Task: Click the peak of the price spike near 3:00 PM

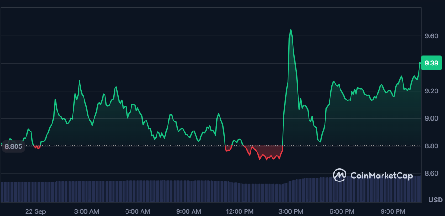Action: click(291, 30)
